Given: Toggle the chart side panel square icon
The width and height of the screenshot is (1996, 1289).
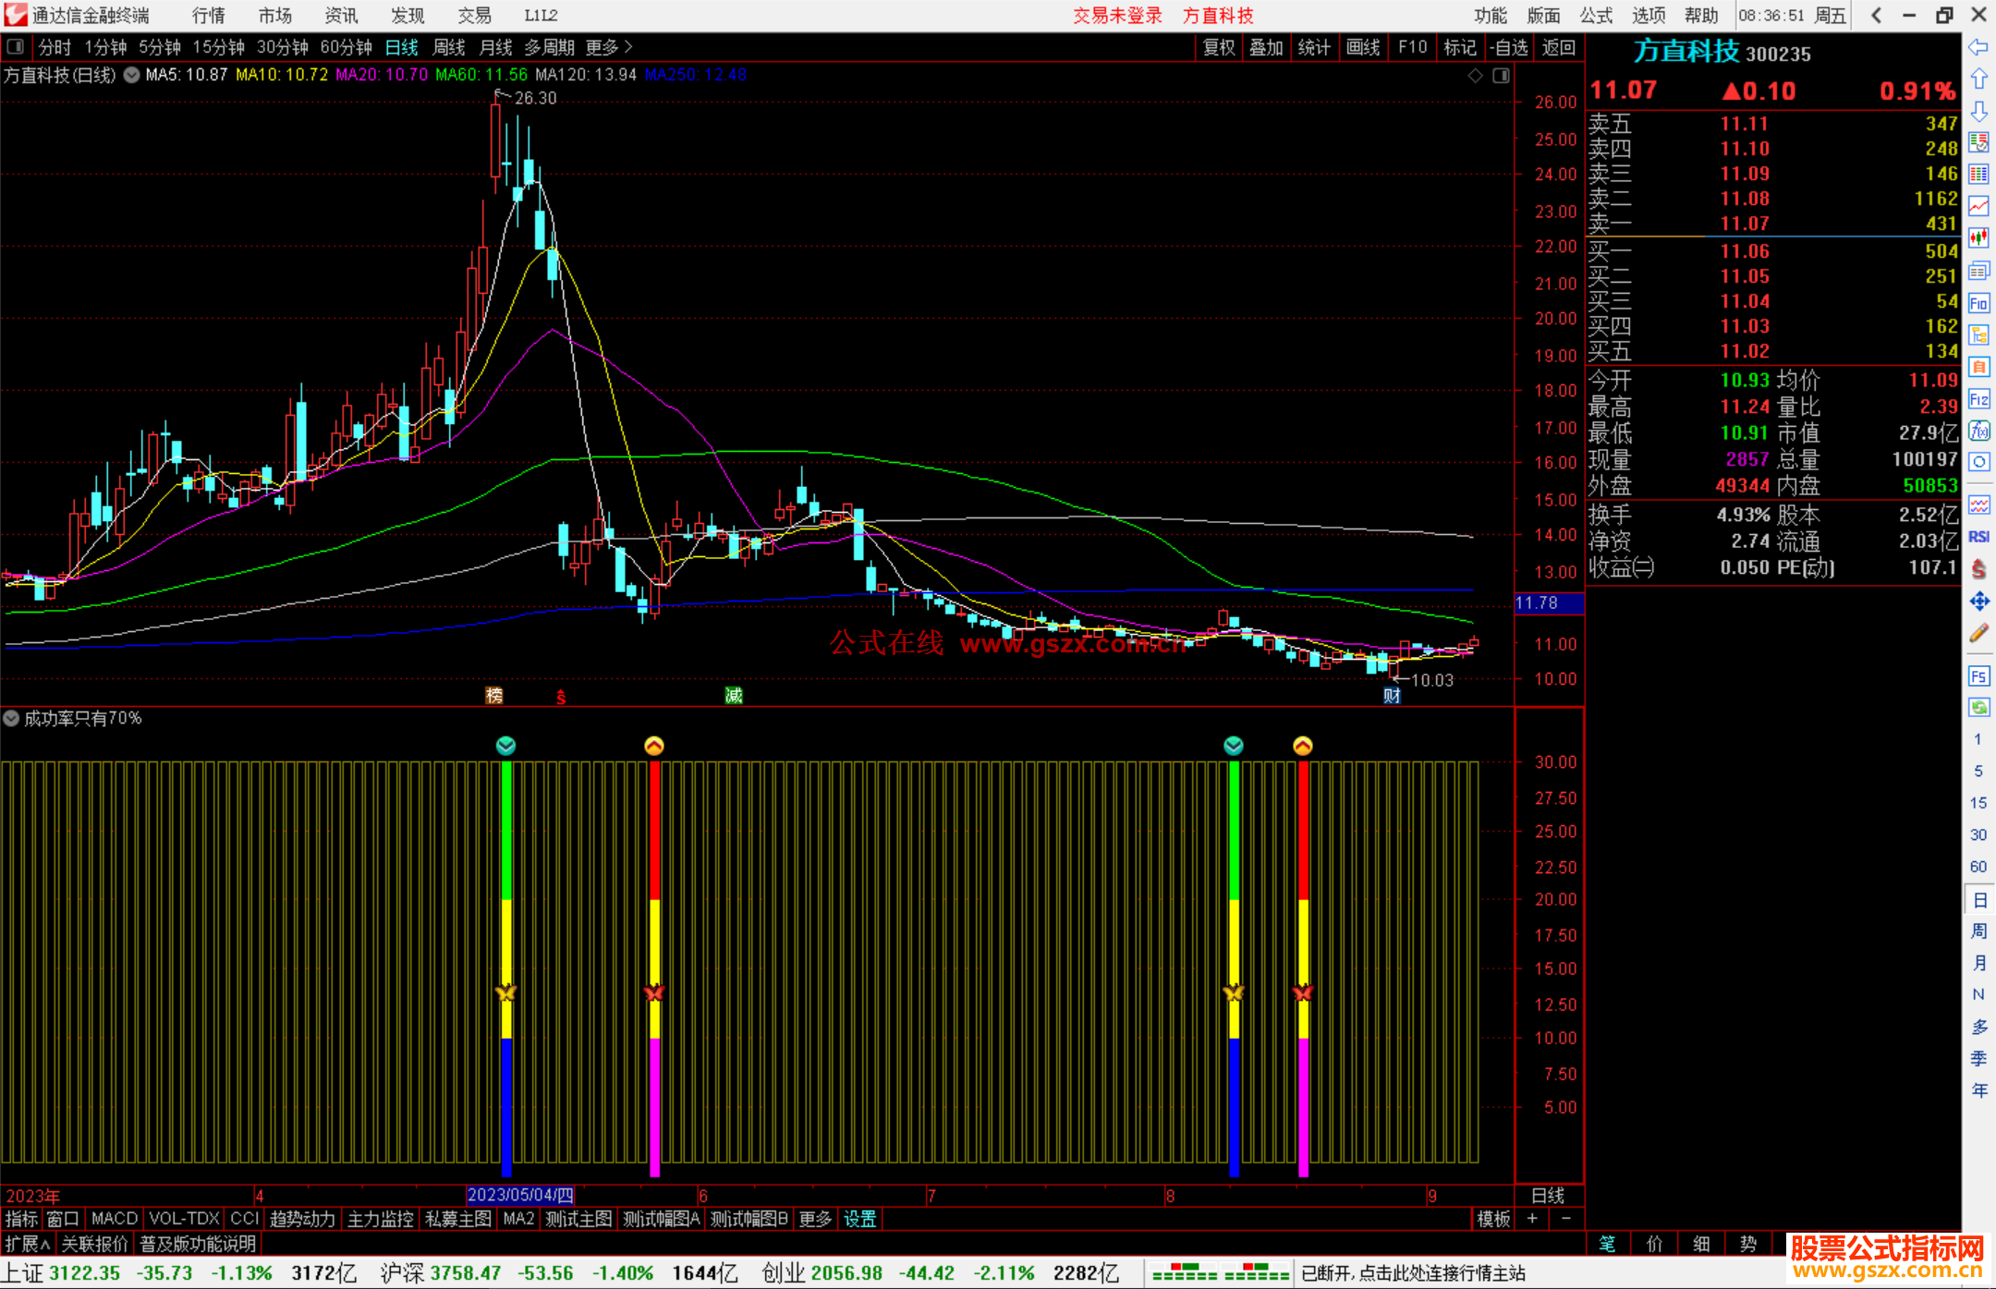Looking at the screenshot, I should pos(1502,76).
